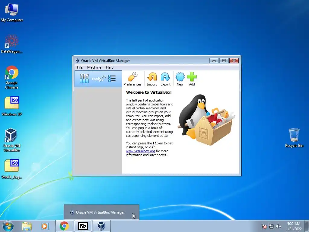Select the Windows XP iso file
The image size is (309, 232).
[12, 106]
